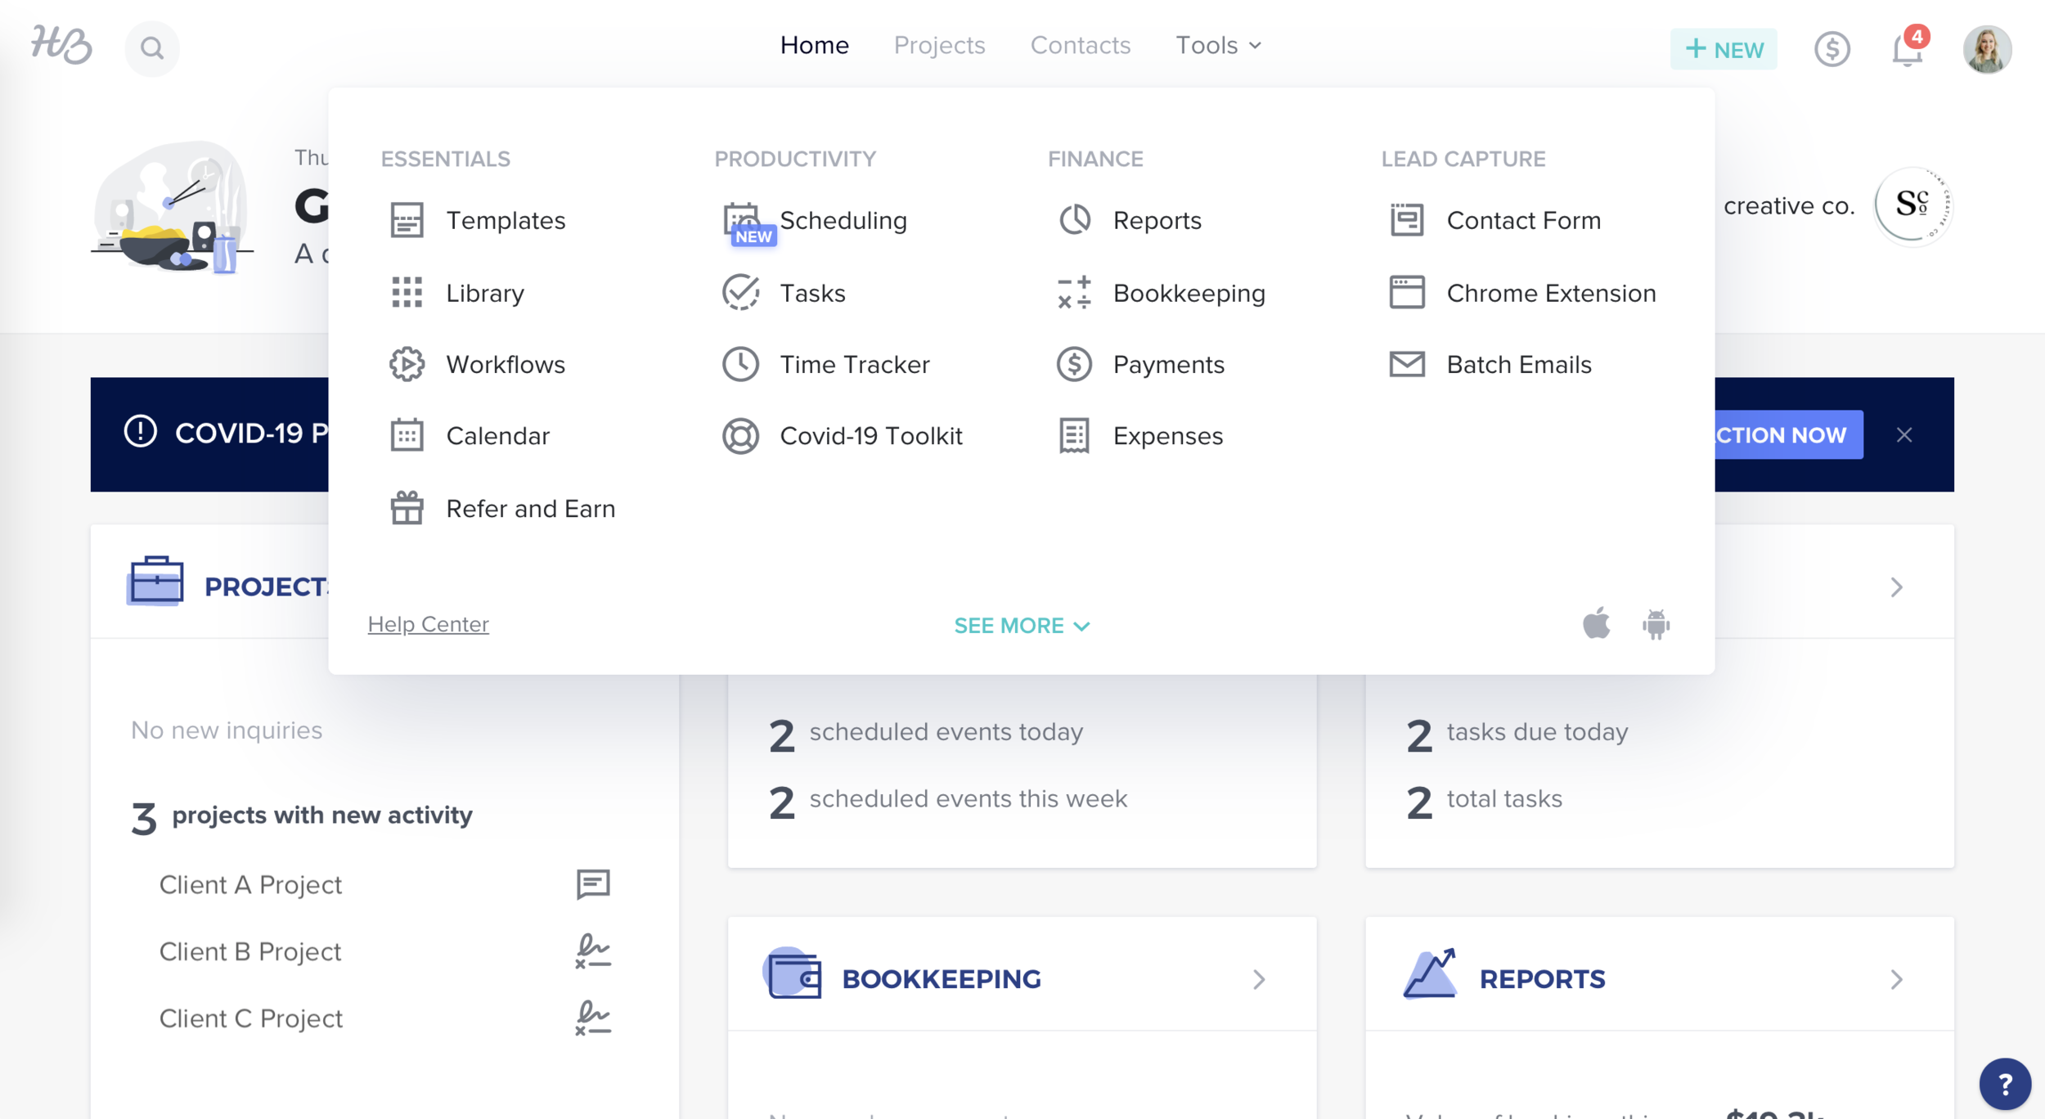The height and width of the screenshot is (1119, 2045).
Task: Open the top-right card chevron arrow
Action: point(1897,587)
